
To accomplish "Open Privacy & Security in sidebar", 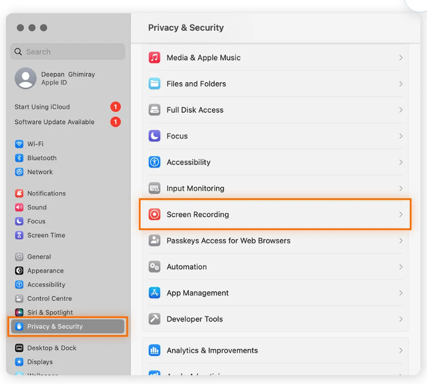I will (55, 326).
